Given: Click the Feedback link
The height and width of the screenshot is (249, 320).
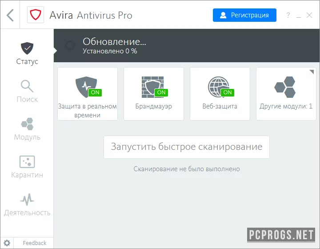Looking at the screenshot, I should (35, 243).
